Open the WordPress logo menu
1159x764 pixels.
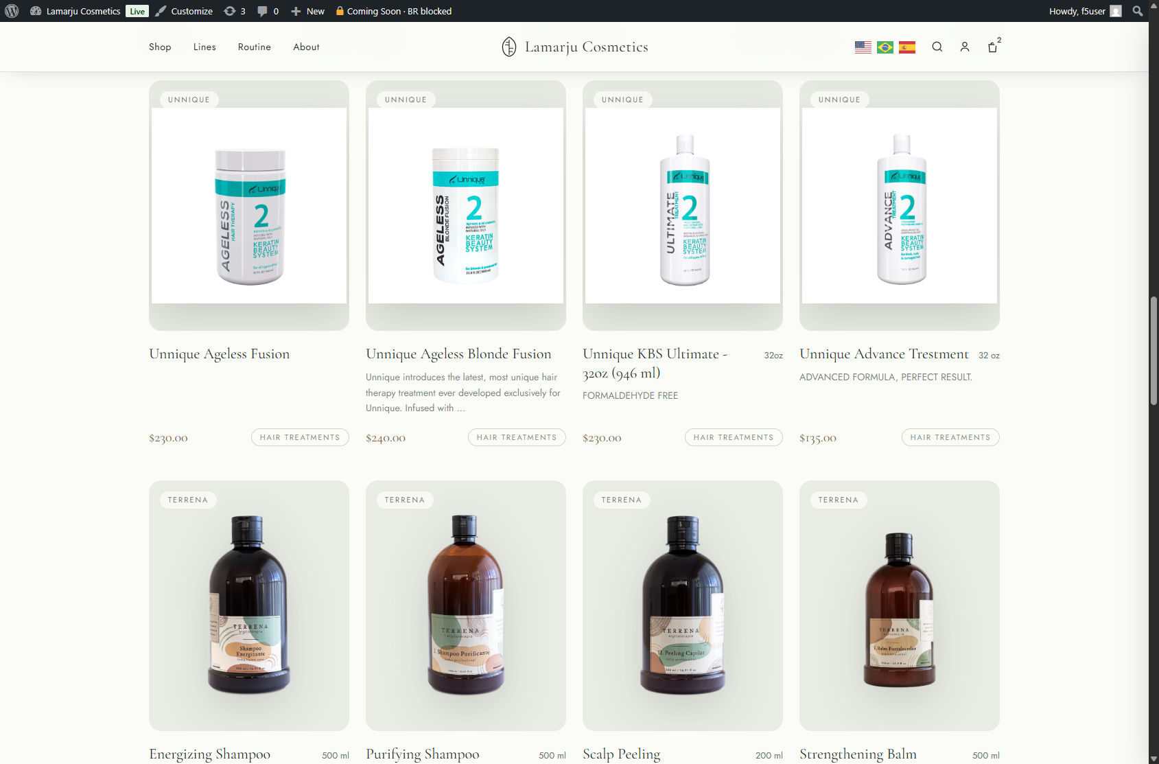pyautogui.click(x=12, y=11)
